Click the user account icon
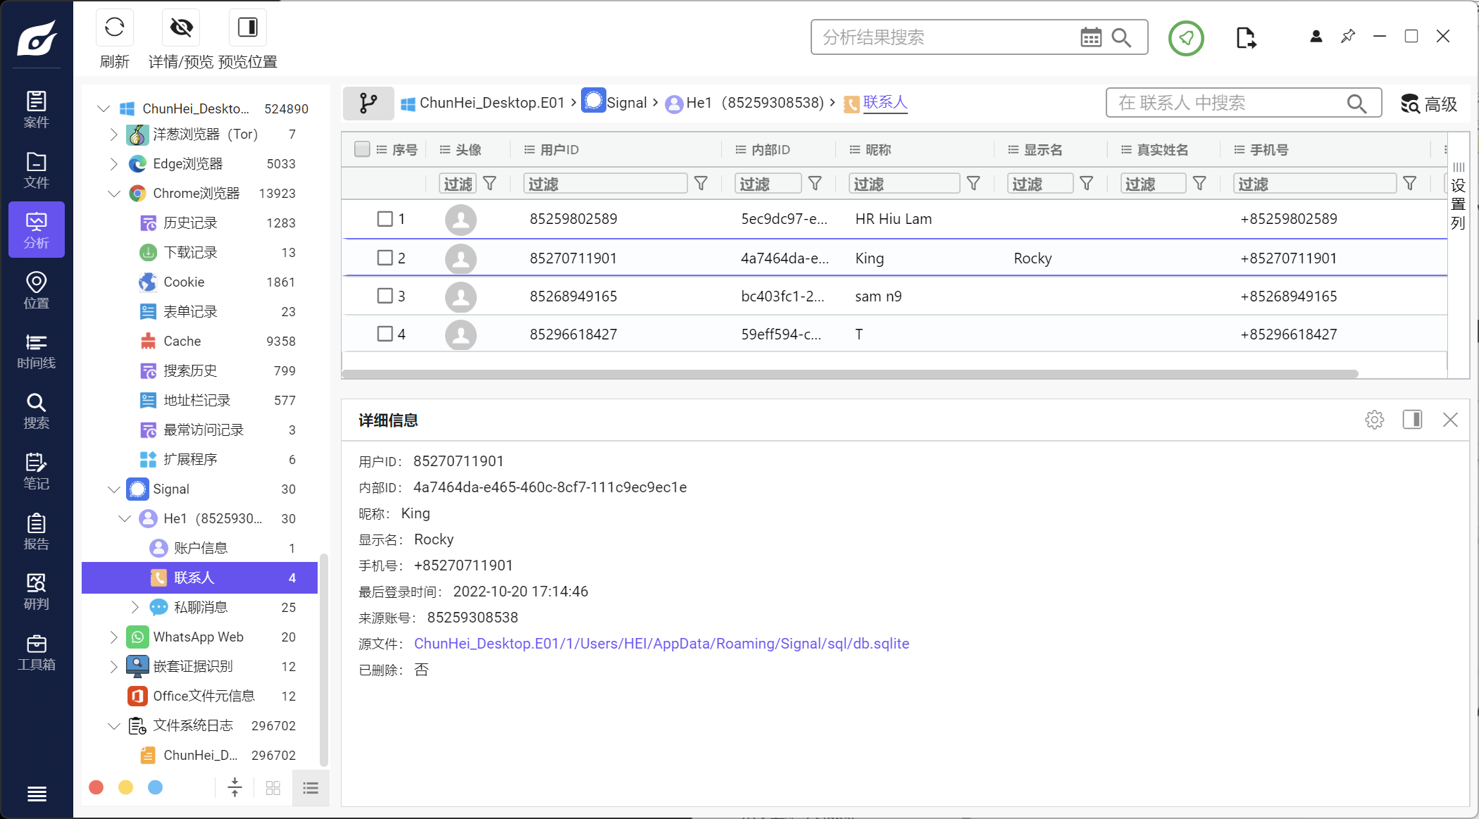The height and width of the screenshot is (819, 1479). point(1316,36)
